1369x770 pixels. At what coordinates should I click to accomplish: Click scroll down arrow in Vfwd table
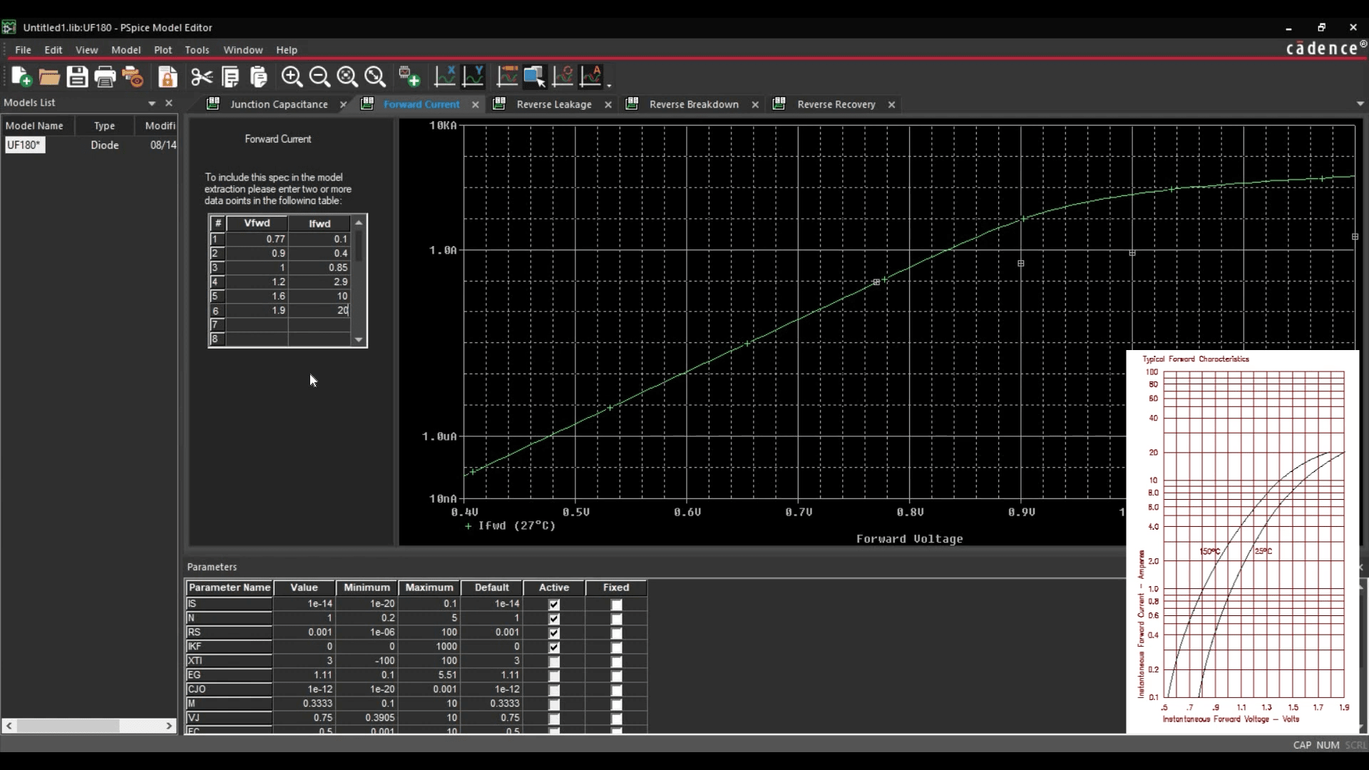[359, 340]
